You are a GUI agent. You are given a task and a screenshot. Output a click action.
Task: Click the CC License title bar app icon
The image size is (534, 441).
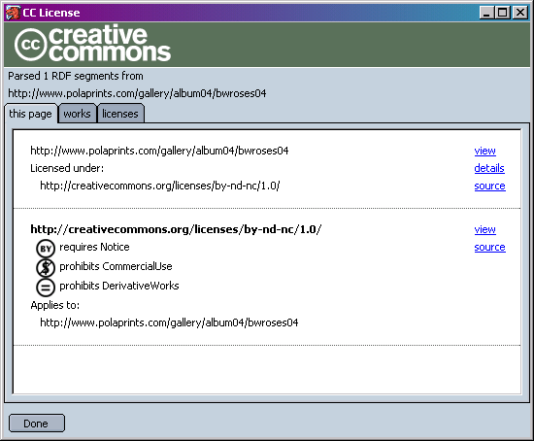(x=13, y=13)
